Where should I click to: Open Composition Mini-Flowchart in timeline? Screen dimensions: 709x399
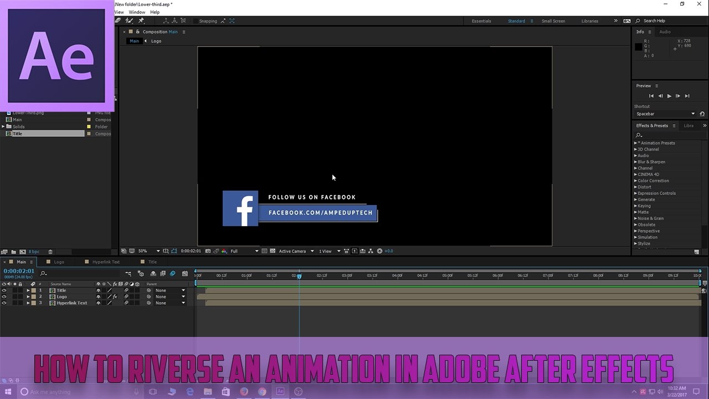(129, 274)
